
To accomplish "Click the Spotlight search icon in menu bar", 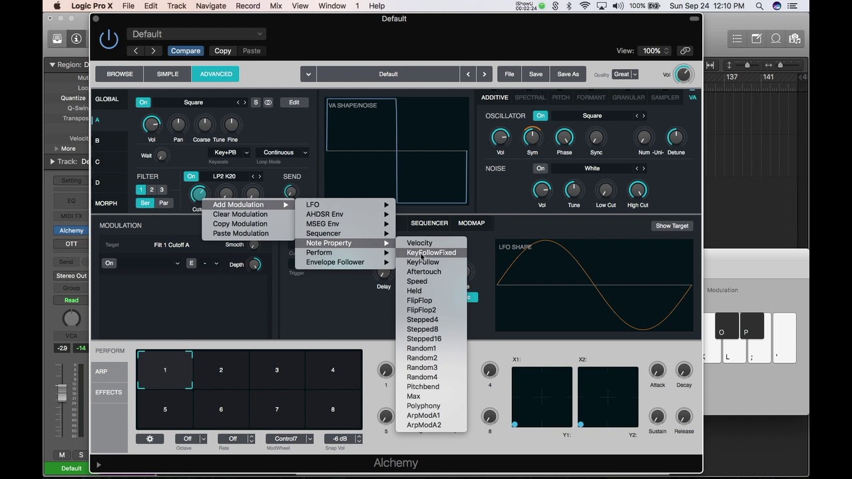I will tap(759, 6).
